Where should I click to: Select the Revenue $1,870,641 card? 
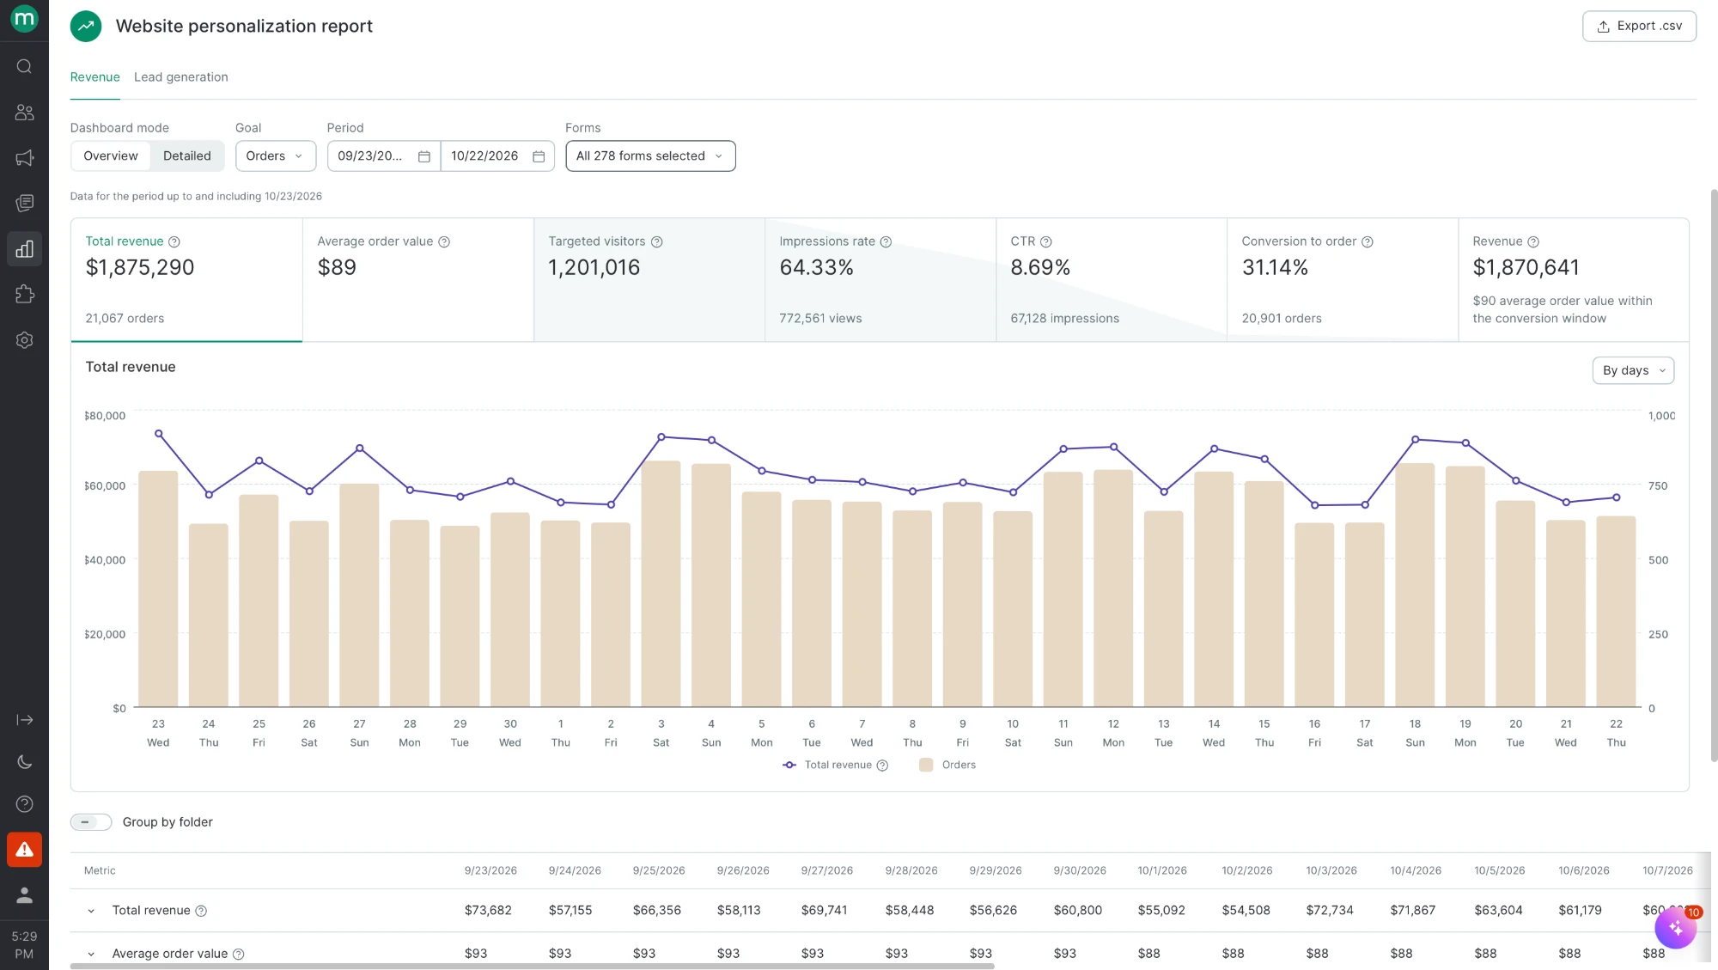pos(1574,280)
